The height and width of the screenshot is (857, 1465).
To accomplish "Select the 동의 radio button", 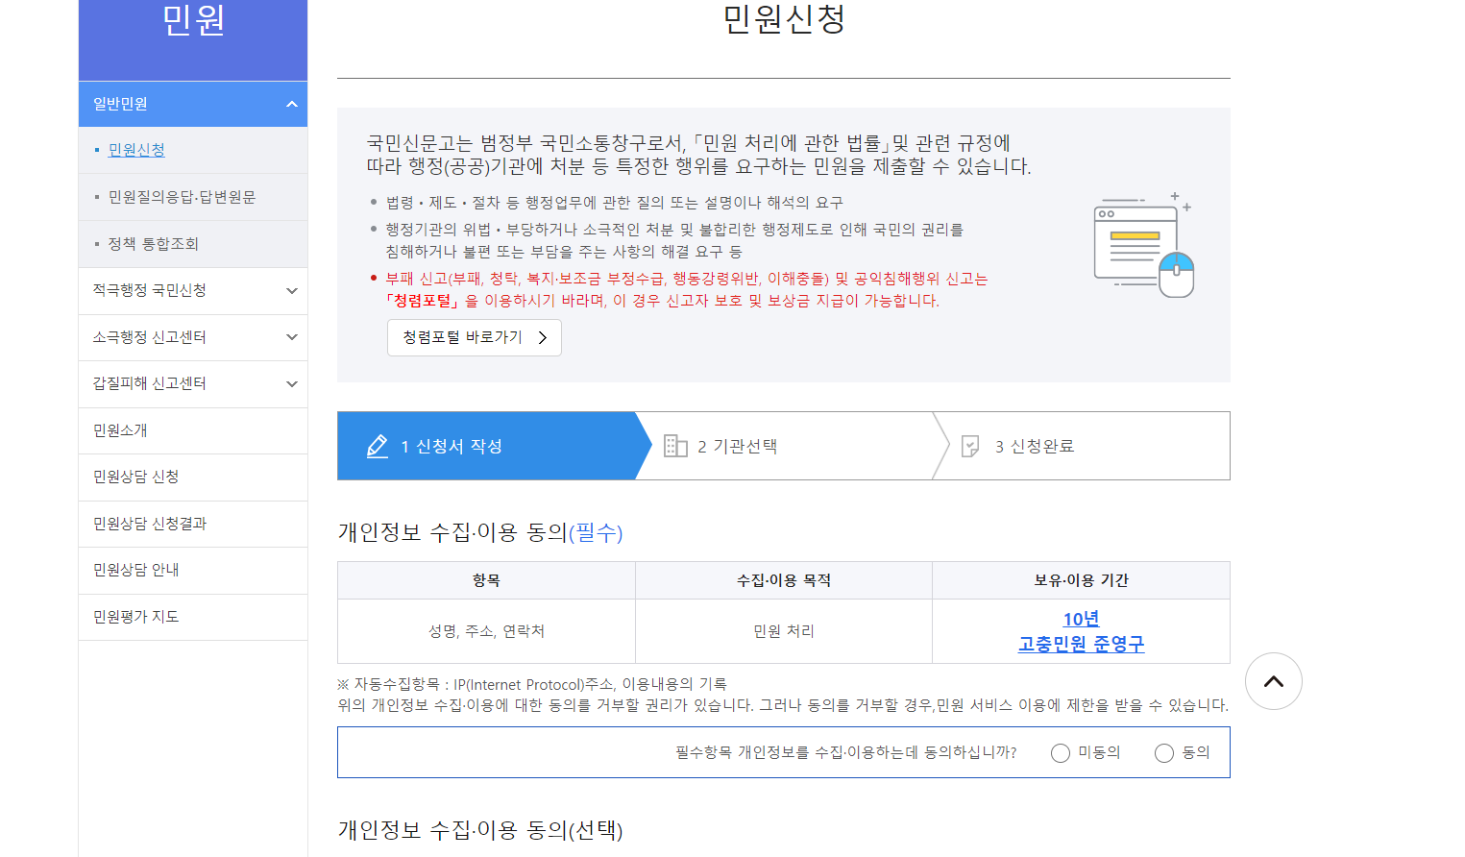I will coord(1164,753).
